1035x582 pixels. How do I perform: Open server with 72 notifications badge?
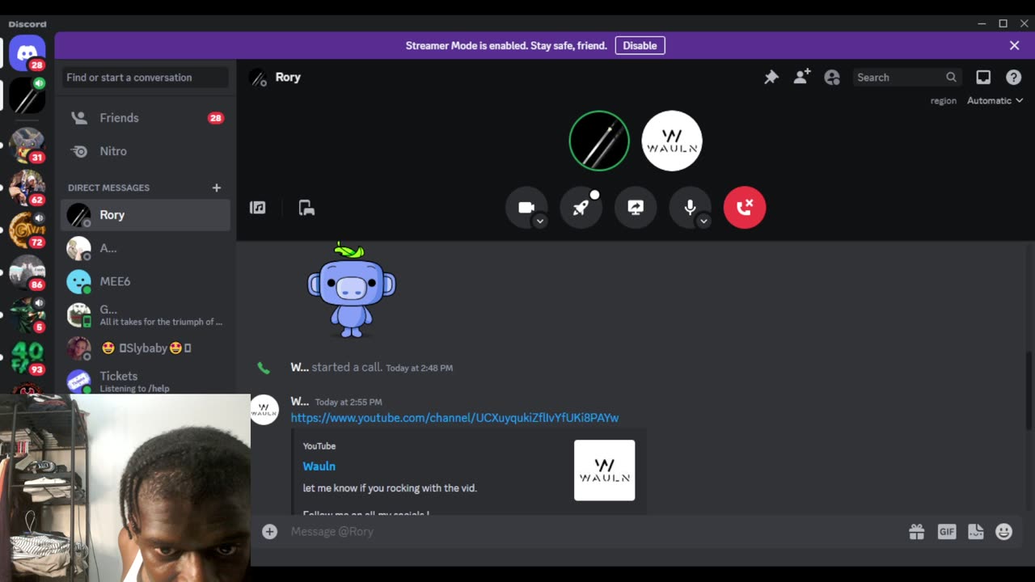27,230
